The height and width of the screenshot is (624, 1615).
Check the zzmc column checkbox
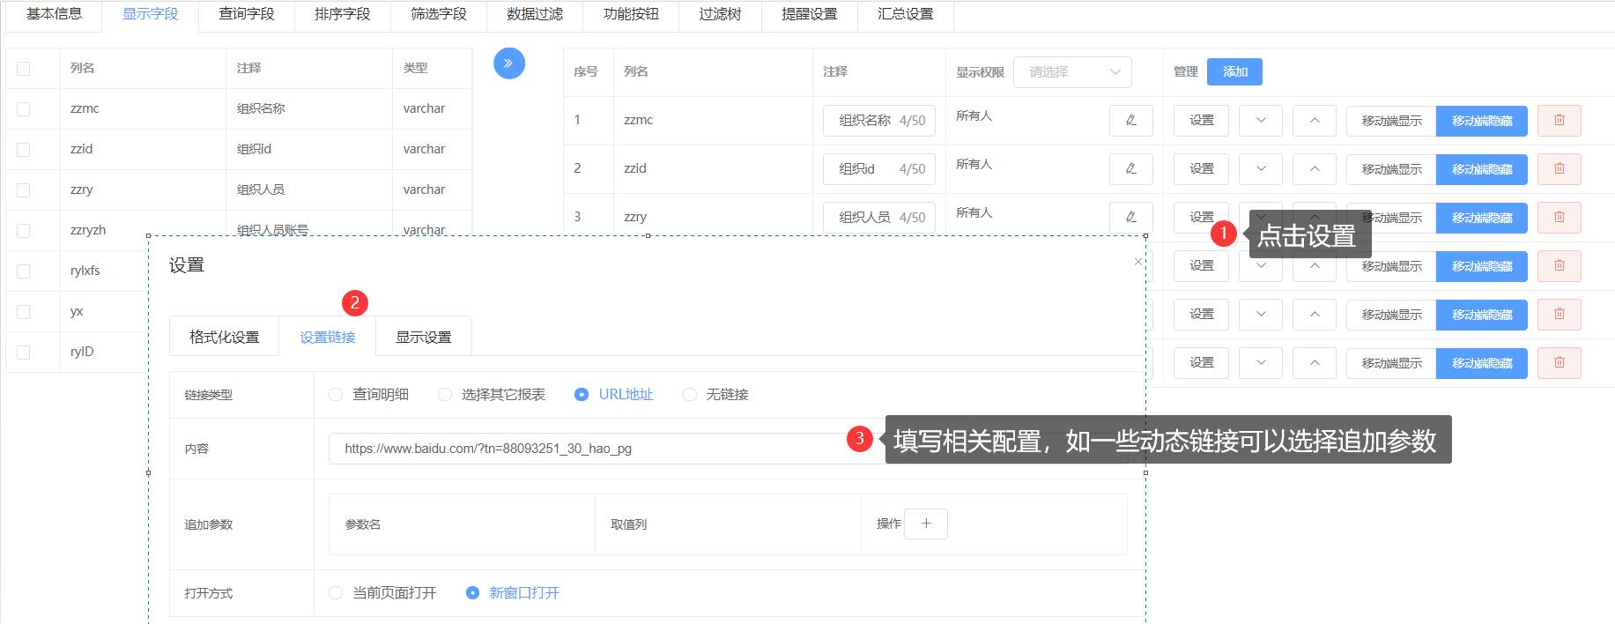point(24,109)
